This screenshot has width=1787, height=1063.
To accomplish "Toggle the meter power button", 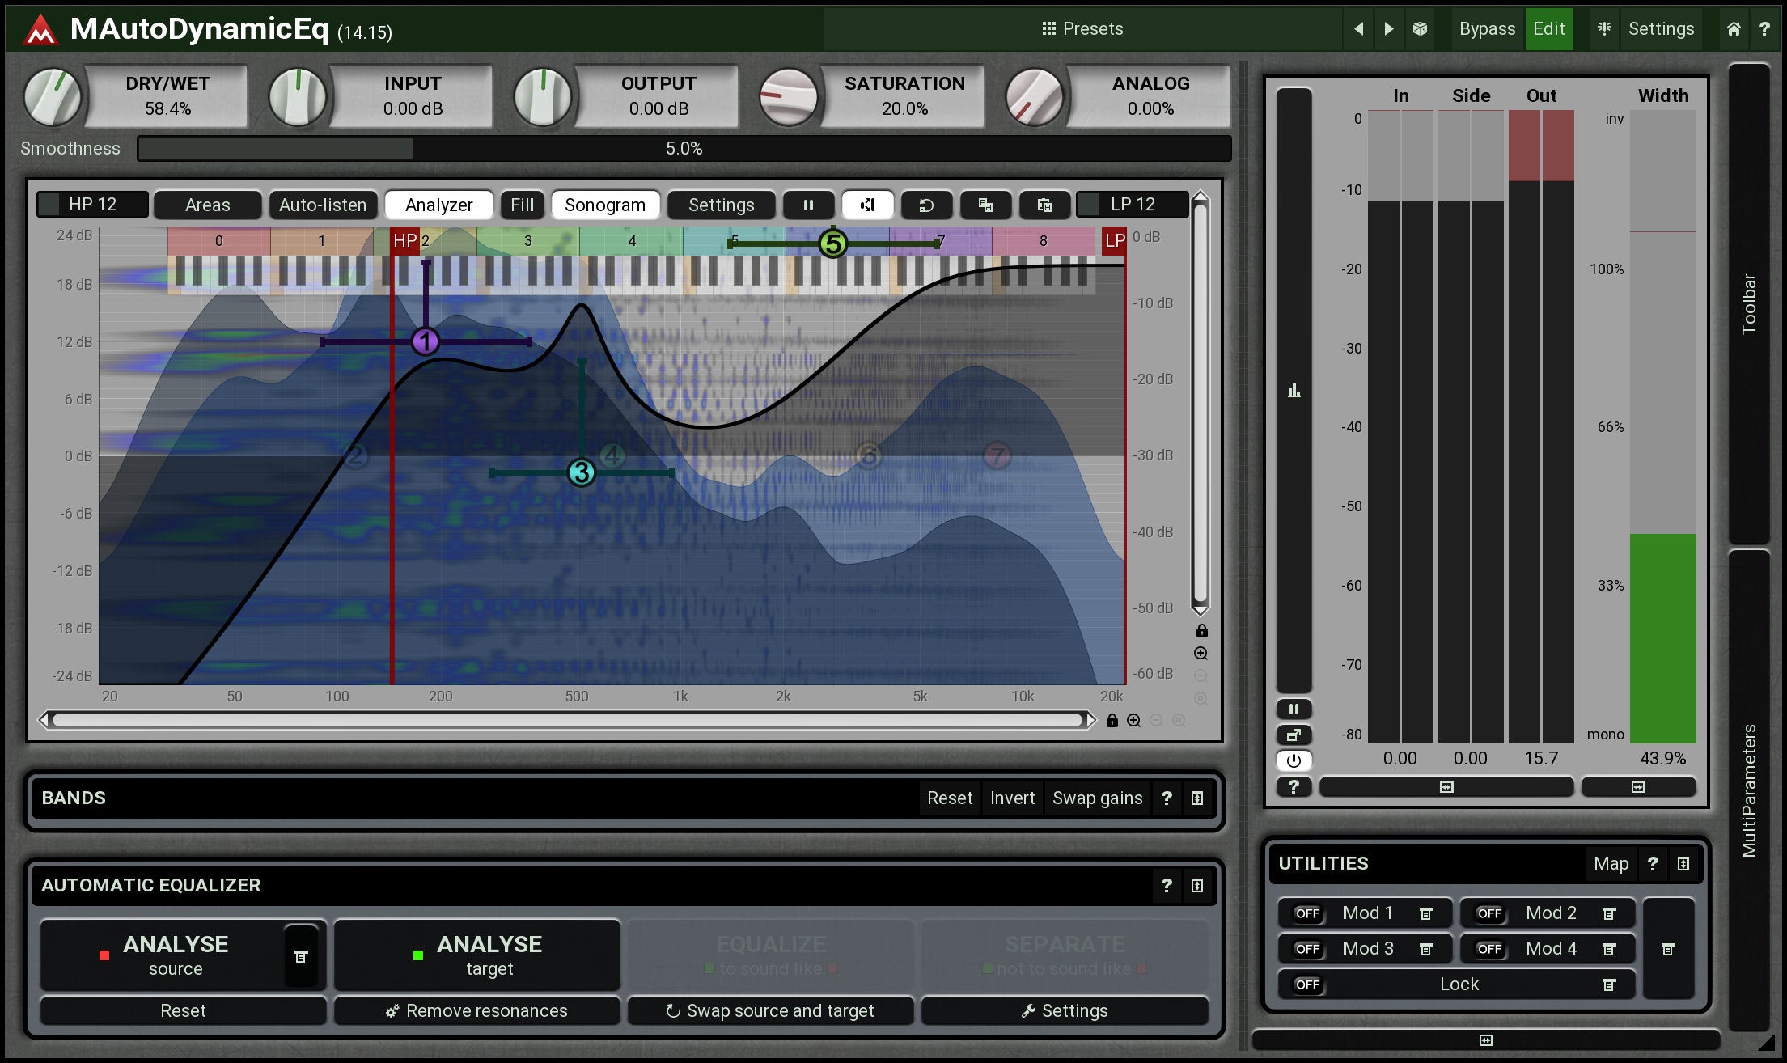I will (x=1294, y=760).
